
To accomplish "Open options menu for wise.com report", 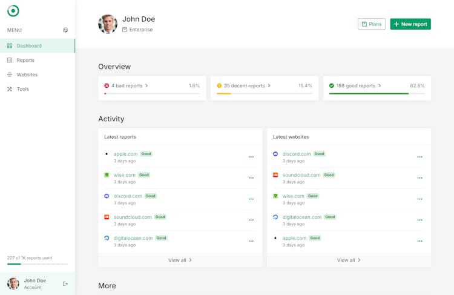I will (251, 178).
